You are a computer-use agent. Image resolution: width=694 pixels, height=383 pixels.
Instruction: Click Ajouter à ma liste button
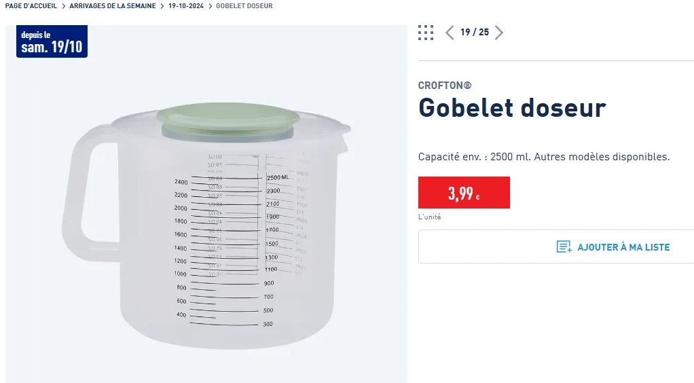tap(556, 247)
